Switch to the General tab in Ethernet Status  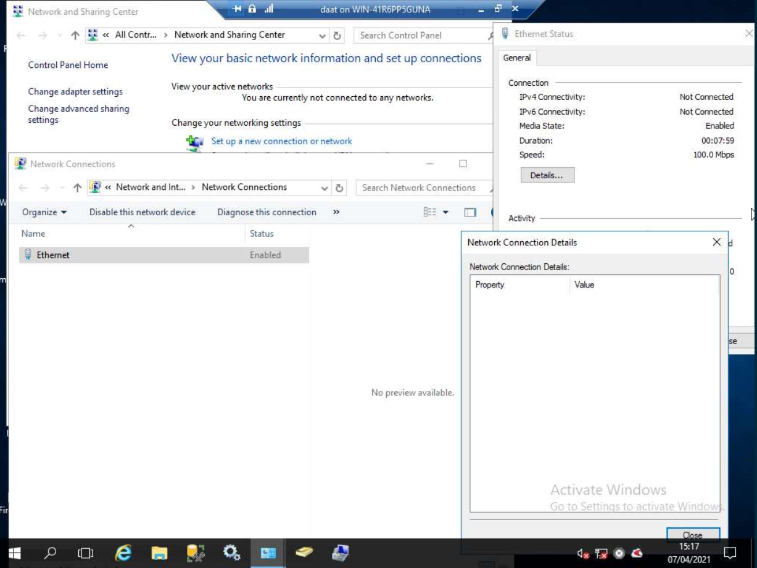(x=517, y=58)
